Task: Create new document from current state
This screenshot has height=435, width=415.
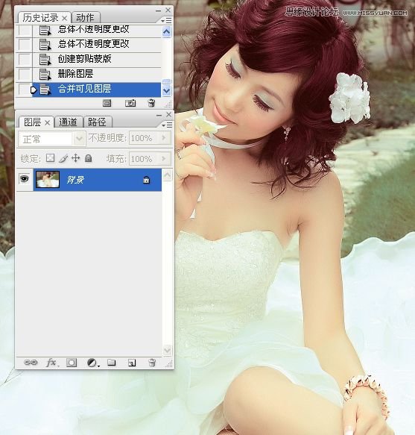Action: point(107,103)
